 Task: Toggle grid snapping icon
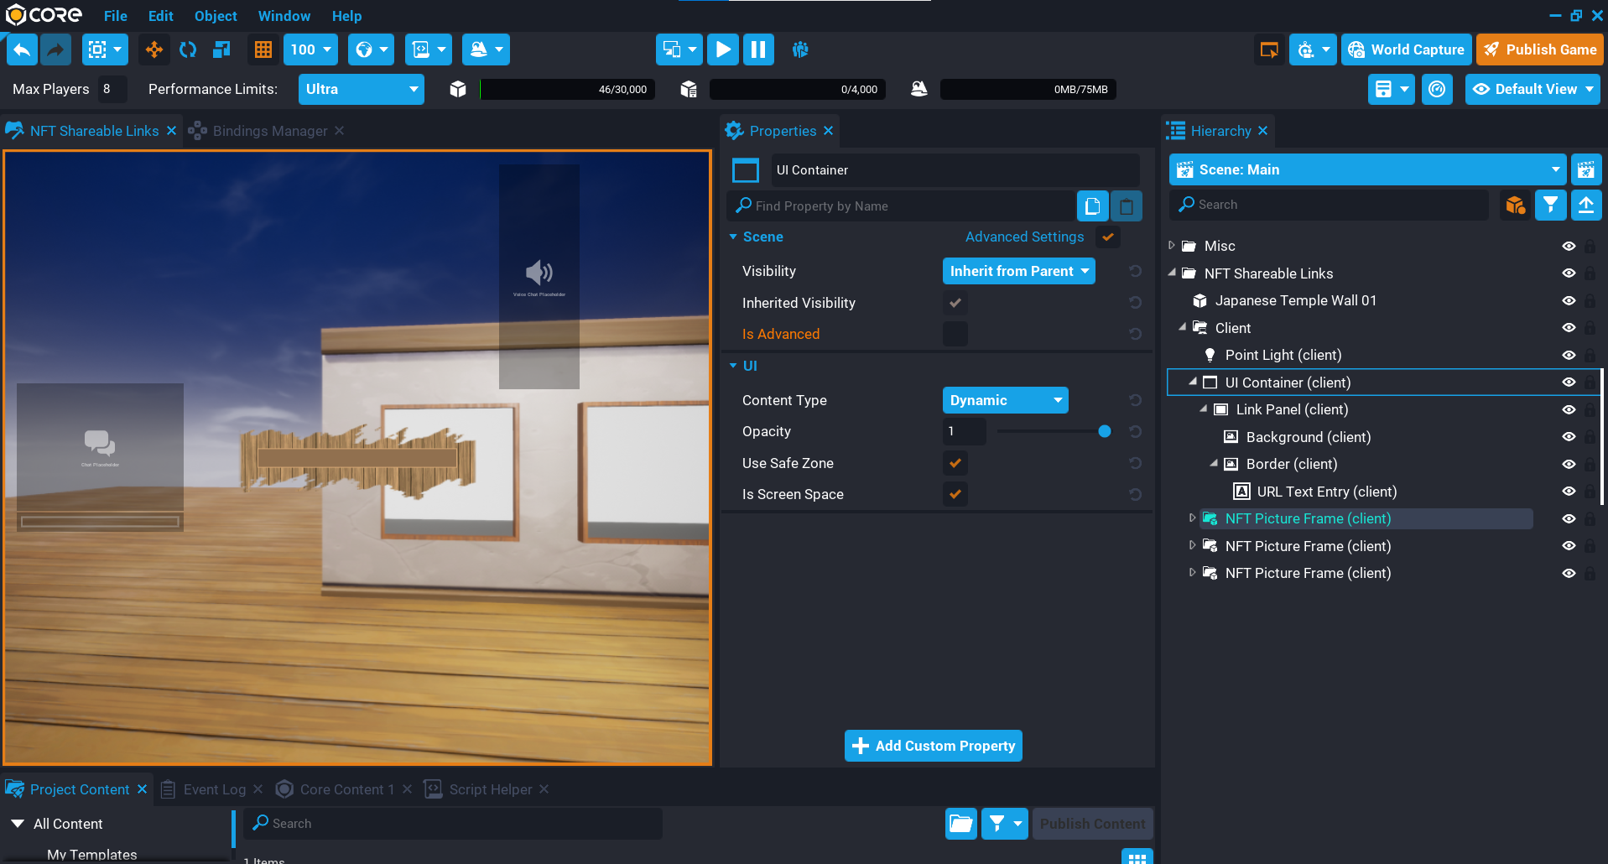[263, 50]
